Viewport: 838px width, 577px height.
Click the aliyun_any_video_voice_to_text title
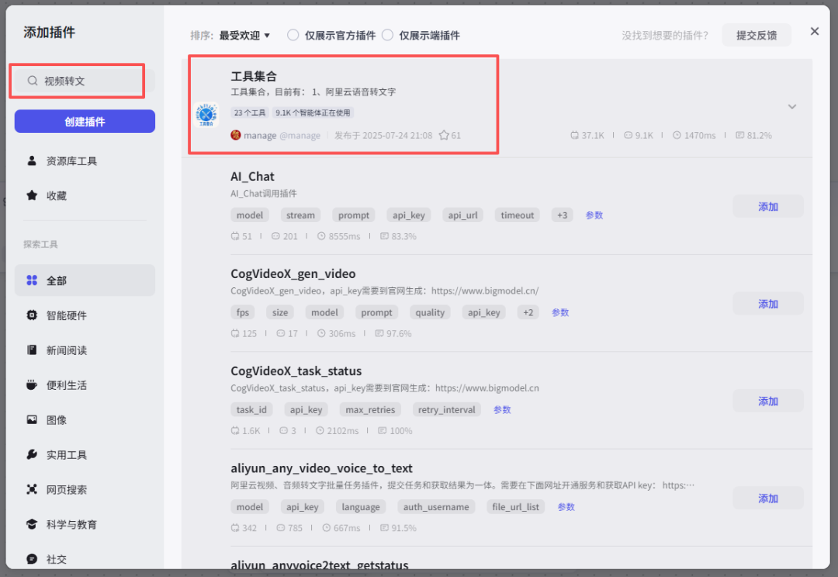point(321,468)
